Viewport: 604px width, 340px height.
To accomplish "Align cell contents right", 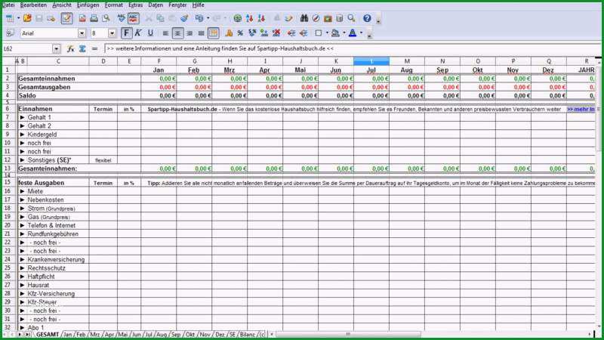I will pos(190,33).
